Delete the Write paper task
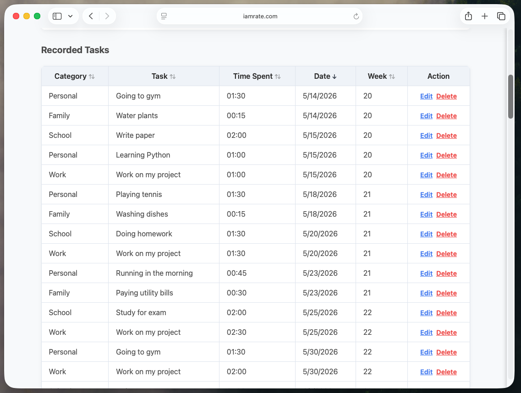This screenshot has height=393, width=521. (x=446, y=136)
